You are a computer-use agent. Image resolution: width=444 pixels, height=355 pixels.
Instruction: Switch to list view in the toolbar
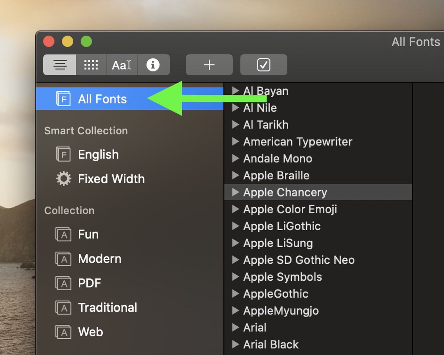60,65
